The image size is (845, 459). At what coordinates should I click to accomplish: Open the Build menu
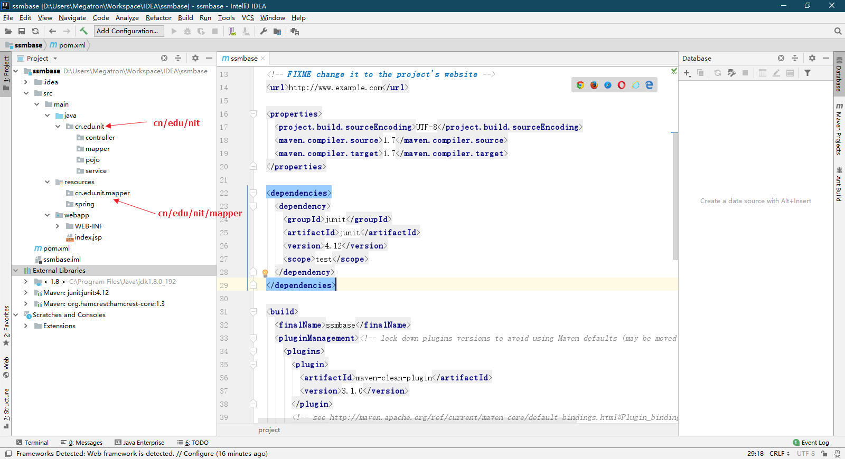click(x=185, y=17)
